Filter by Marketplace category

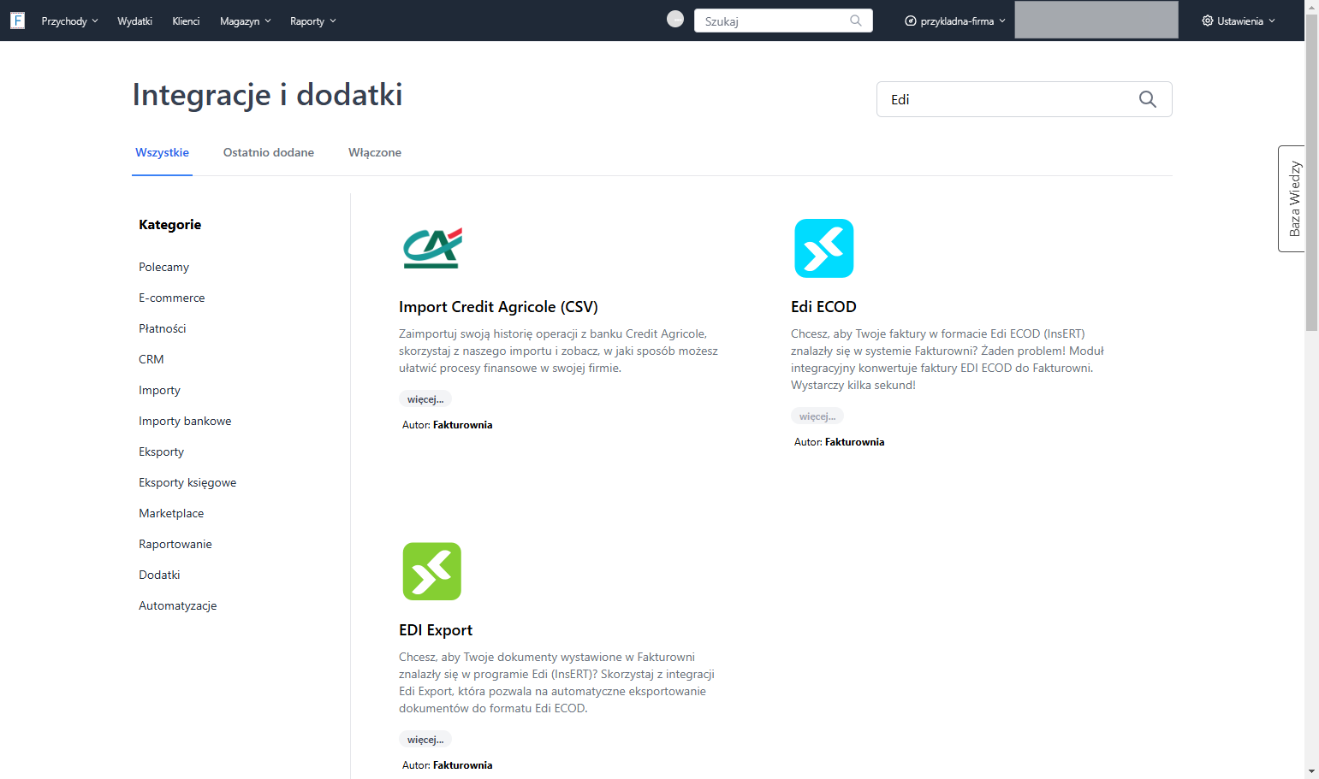[x=171, y=513]
